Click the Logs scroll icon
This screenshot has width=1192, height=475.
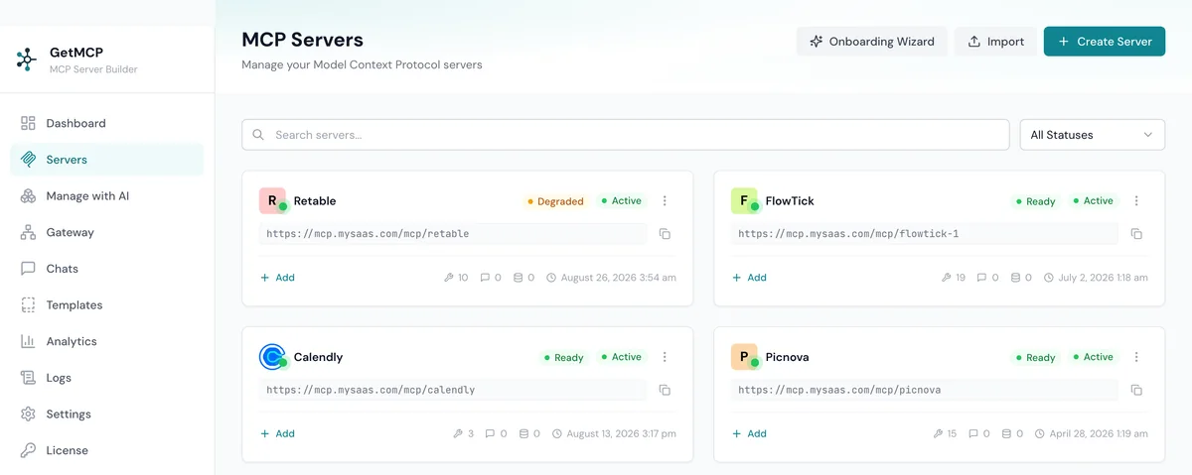tap(28, 378)
